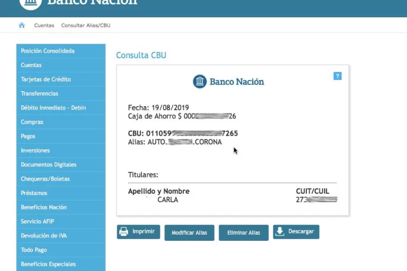Open Devolución de IVA item
The image size is (407, 271).
coord(61,236)
